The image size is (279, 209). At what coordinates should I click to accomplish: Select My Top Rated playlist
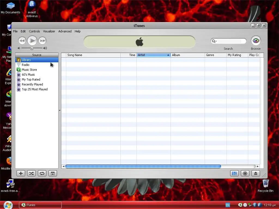point(37,79)
